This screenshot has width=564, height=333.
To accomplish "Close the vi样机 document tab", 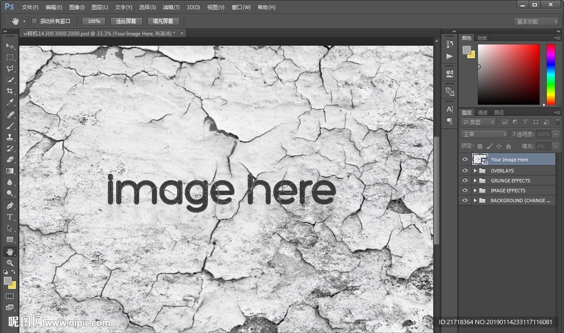I will click(x=182, y=33).
